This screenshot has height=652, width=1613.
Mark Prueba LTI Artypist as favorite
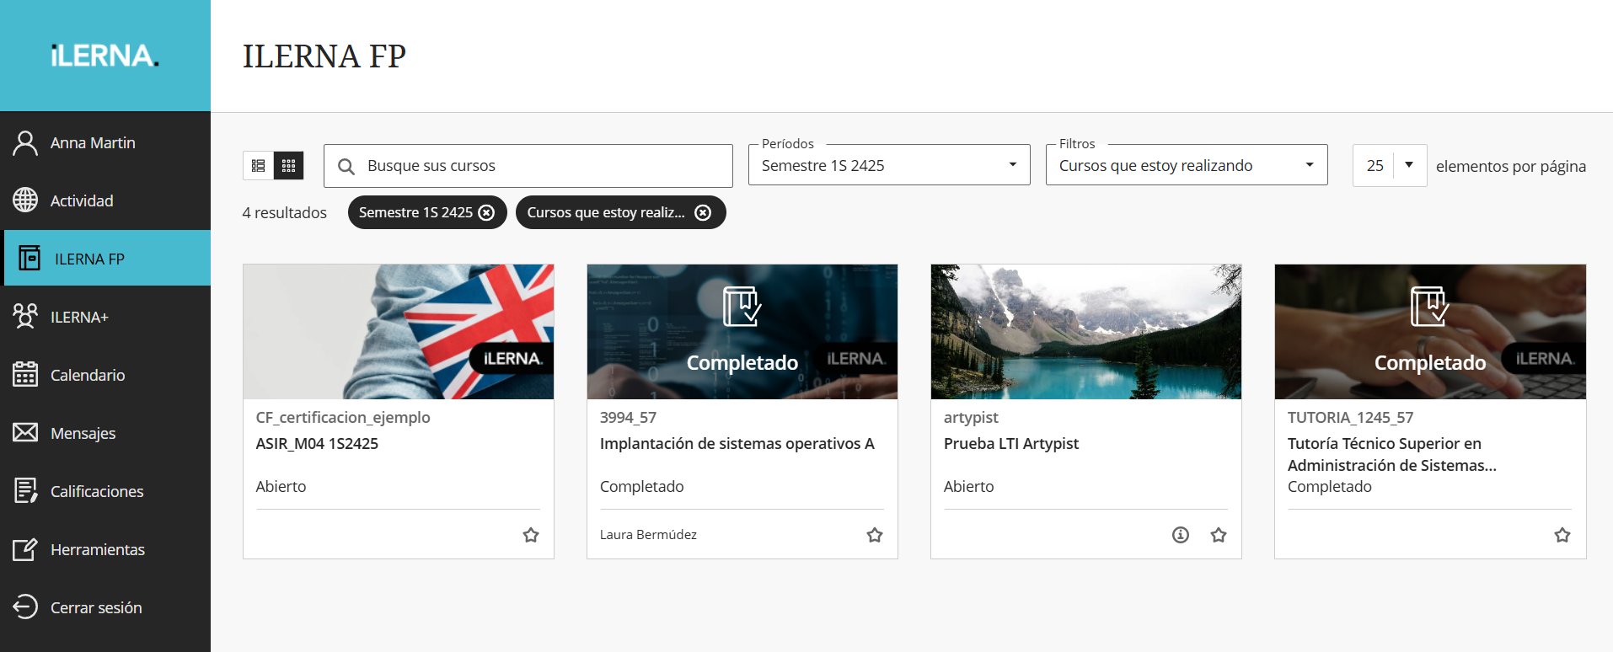1219,535
